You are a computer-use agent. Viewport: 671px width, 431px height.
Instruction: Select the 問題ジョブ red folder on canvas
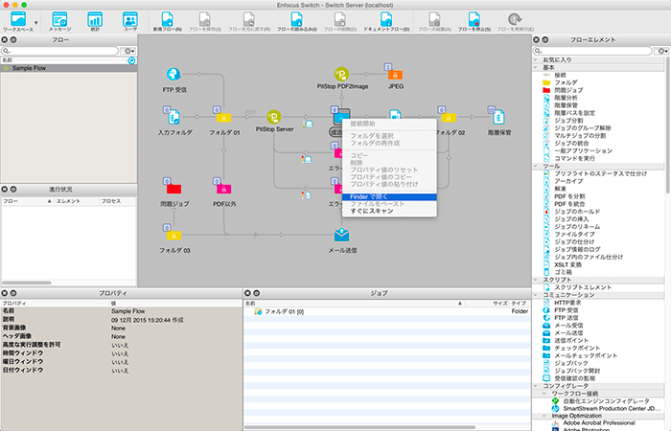click(174, 188)
